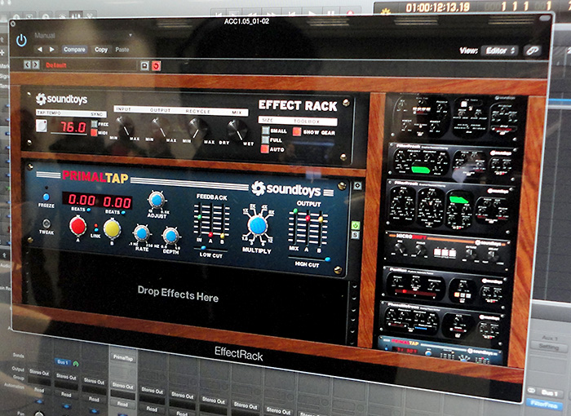
Task: Click the blue Freeze button on PrimalTap
Action: 46,197
